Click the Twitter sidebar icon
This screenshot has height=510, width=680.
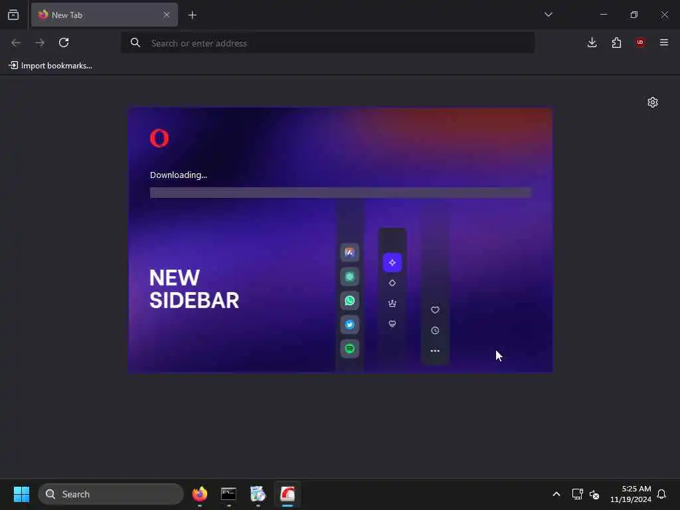pyautogui.click(x=349, y=324)
